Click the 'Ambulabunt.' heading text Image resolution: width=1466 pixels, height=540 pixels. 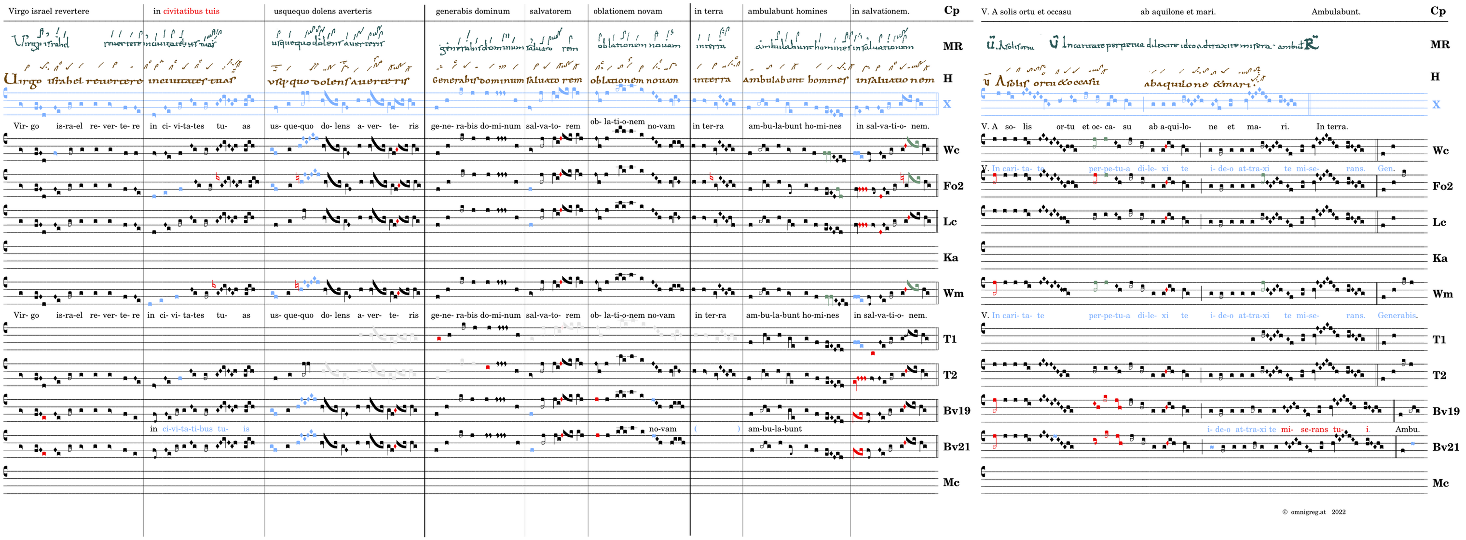1336,12
